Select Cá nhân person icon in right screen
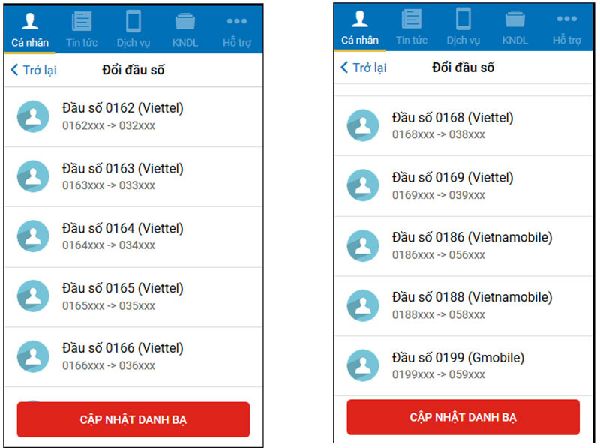 click(360, 19)
